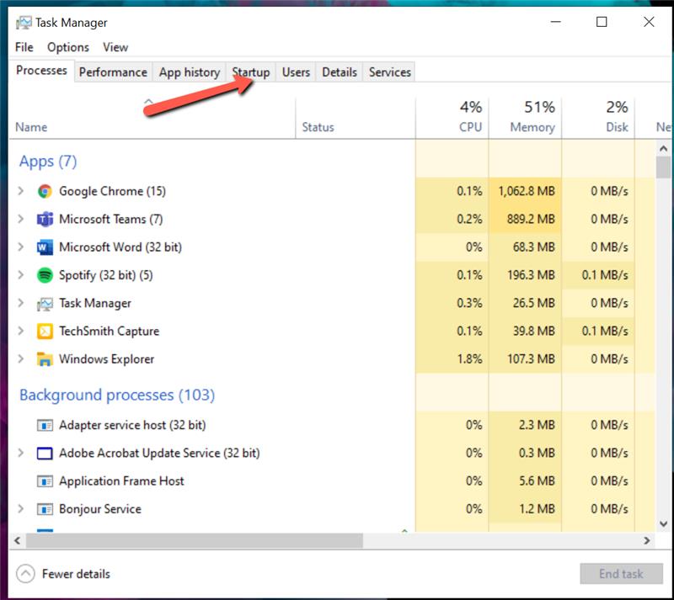This screenshot has width=674, height=600.
Task: Open the Options menu
Action: point(68,47)
